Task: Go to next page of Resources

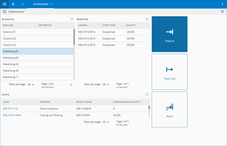Action: point(71,85)
